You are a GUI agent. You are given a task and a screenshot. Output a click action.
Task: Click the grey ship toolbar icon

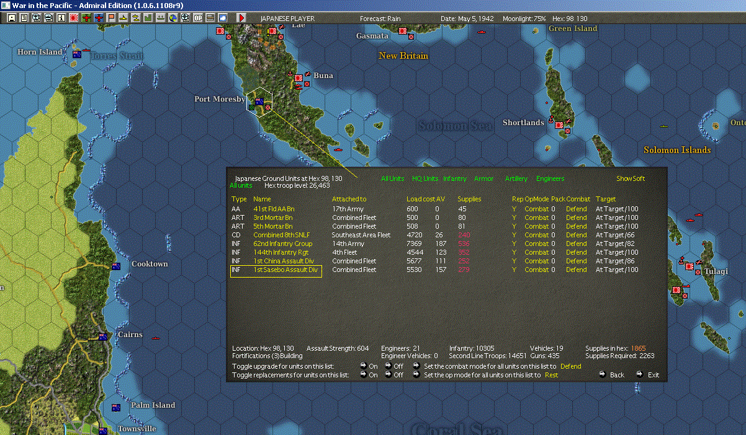point(161,18)
